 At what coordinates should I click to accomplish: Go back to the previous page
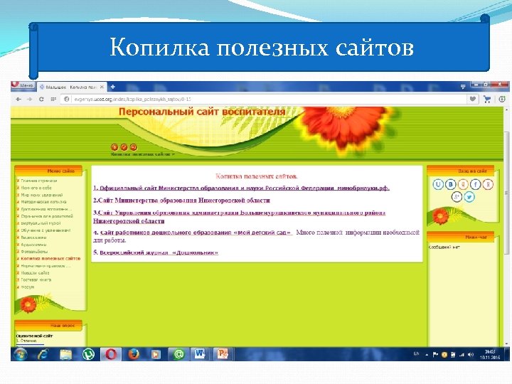tap(18, 100)
